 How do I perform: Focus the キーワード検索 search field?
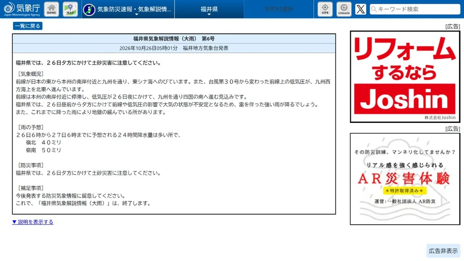[415, 9]
